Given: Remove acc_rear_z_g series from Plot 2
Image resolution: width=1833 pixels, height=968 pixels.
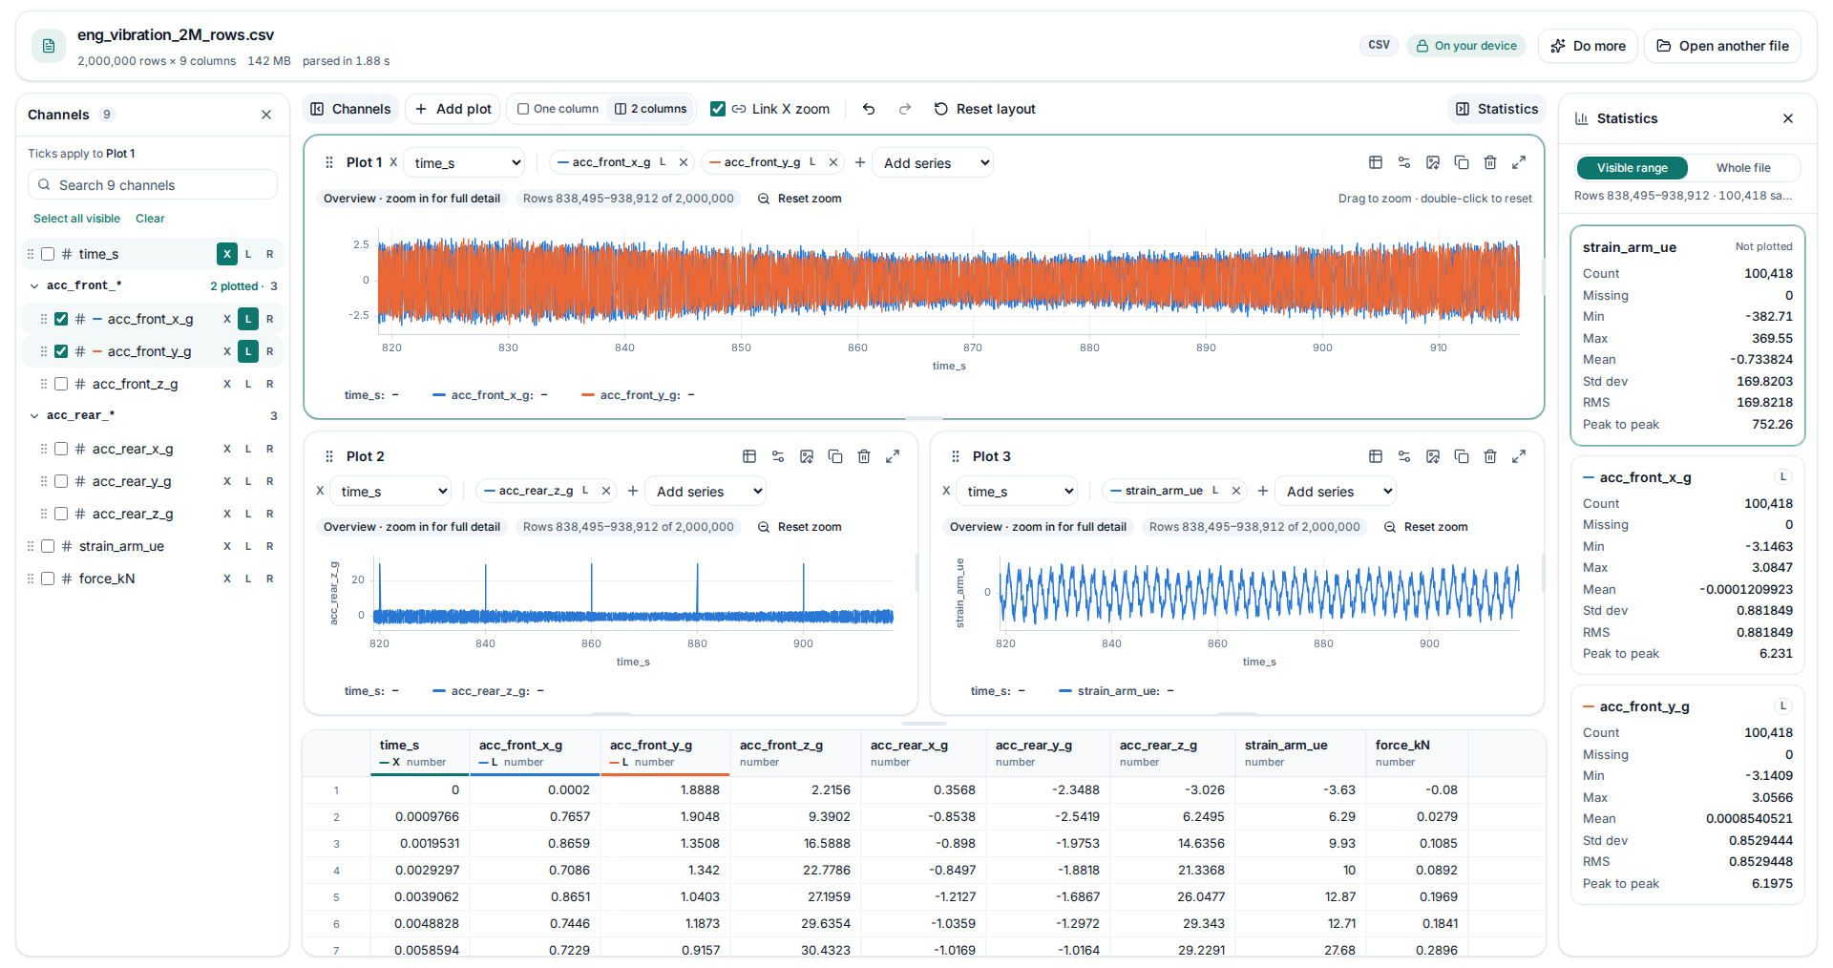Looking at the screenshot, I should click(606, 491).
